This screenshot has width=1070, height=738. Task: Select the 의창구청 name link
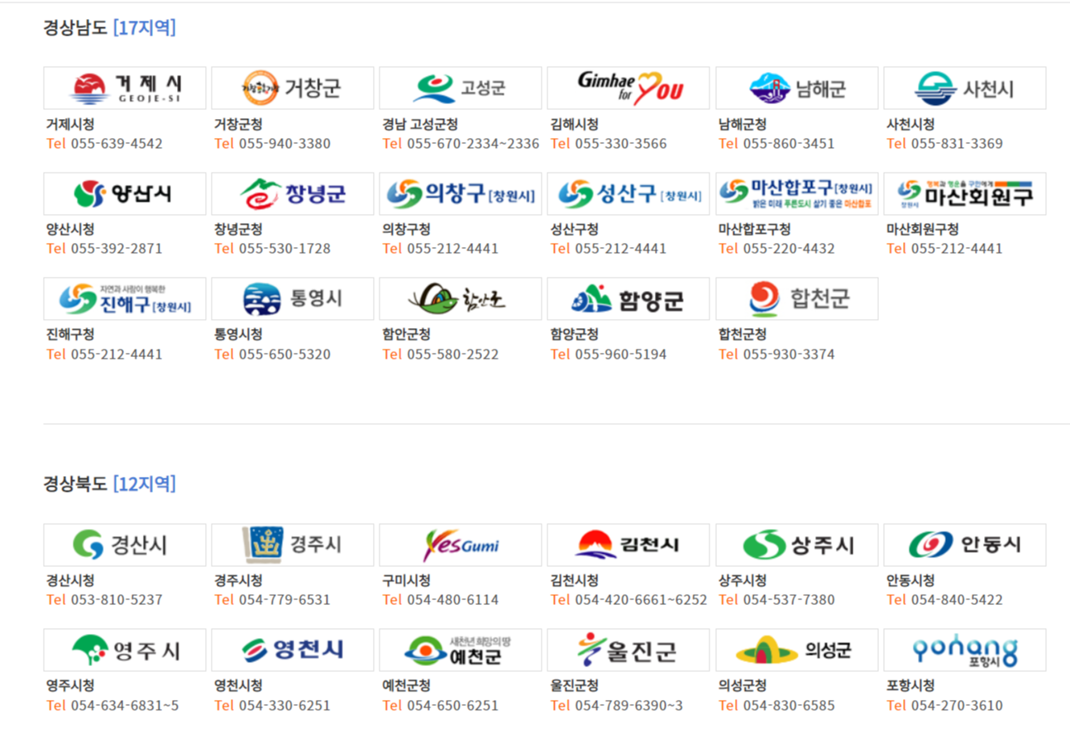pyautogui.click(x=406, y=229)
